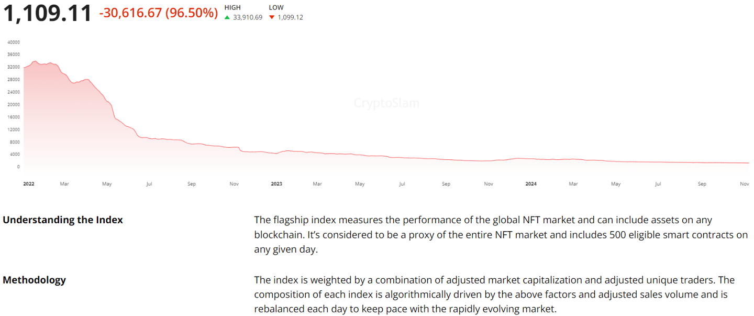Click the green up triangle beside HIGH value
The height and width of the screenshot is (316, 754).
coord(227,17)
